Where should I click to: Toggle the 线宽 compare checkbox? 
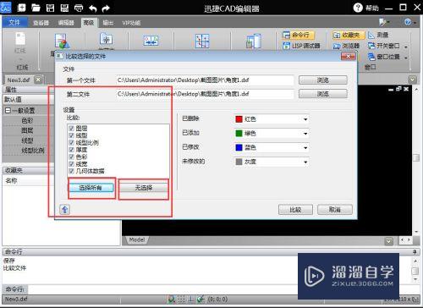point(71,164)
